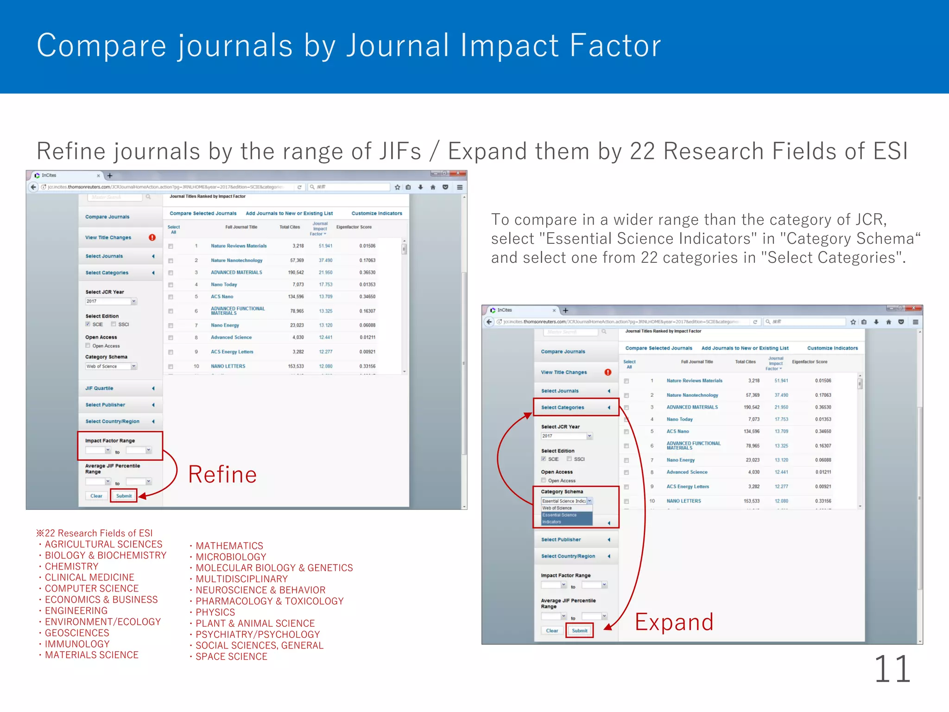Bookmark the page with the star in Refine window
Viewport: 949px width, 712px height.
tap(397, 187)
